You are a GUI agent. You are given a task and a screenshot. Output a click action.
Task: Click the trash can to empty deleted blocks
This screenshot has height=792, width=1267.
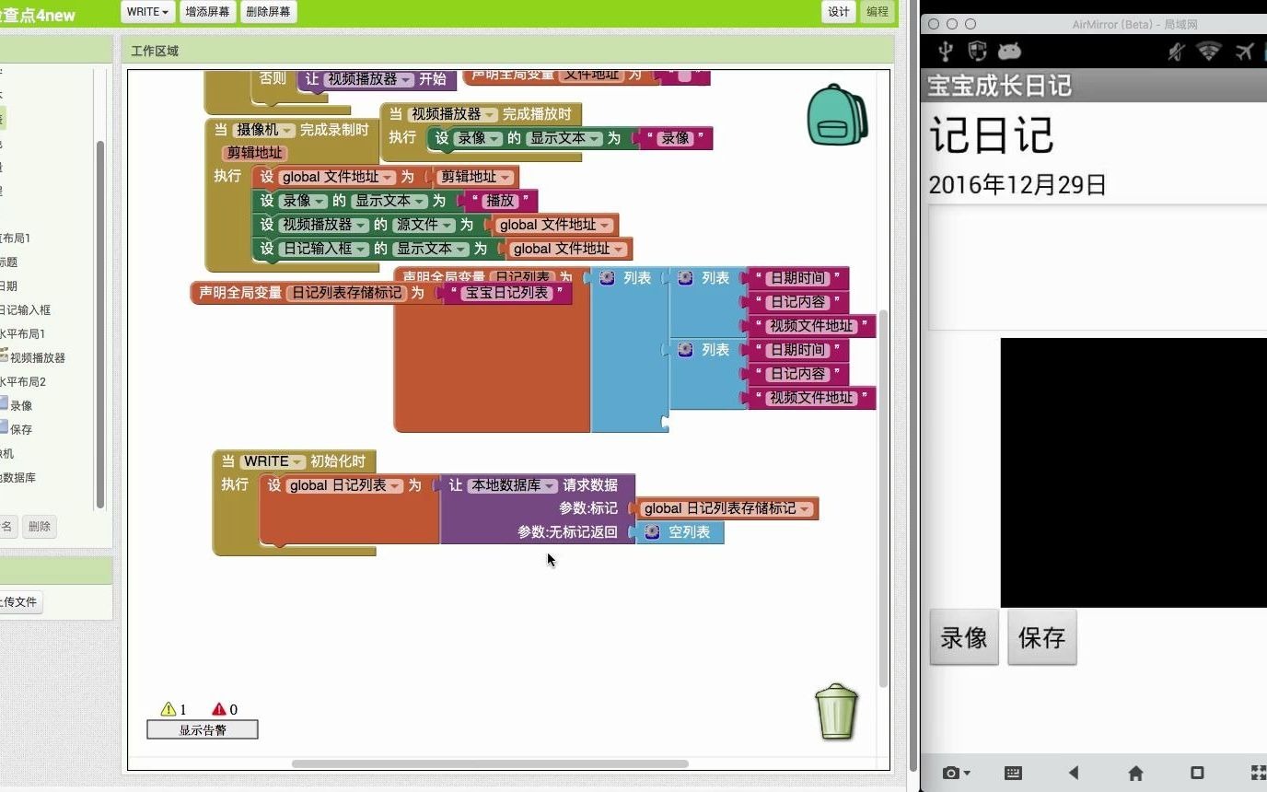click(x=836, y=714)
